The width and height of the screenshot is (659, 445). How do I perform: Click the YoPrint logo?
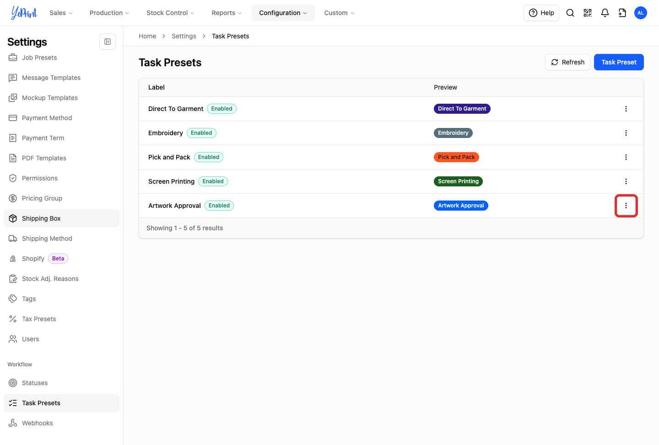[24, 13]
